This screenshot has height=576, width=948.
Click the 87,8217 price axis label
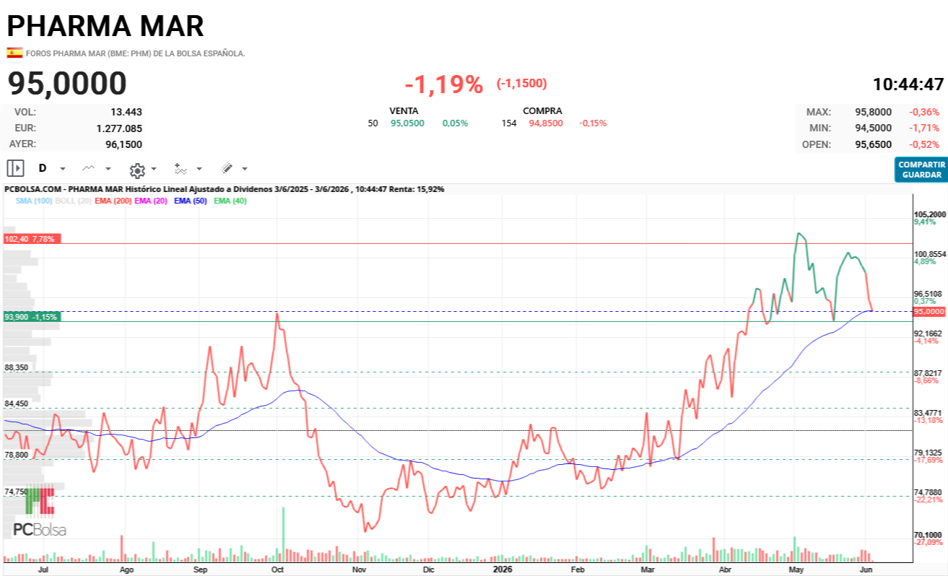tap(929, 372)
